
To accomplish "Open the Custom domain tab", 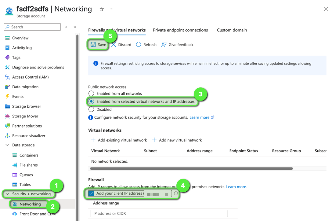I will 232,30.
